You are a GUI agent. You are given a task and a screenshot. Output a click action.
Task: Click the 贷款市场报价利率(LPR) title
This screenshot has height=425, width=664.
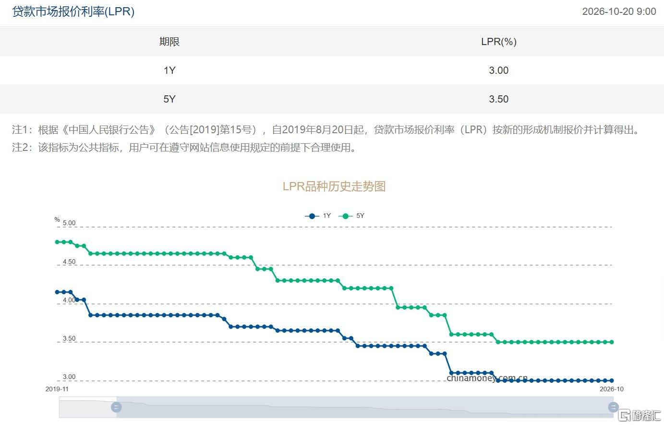[73, 11]
